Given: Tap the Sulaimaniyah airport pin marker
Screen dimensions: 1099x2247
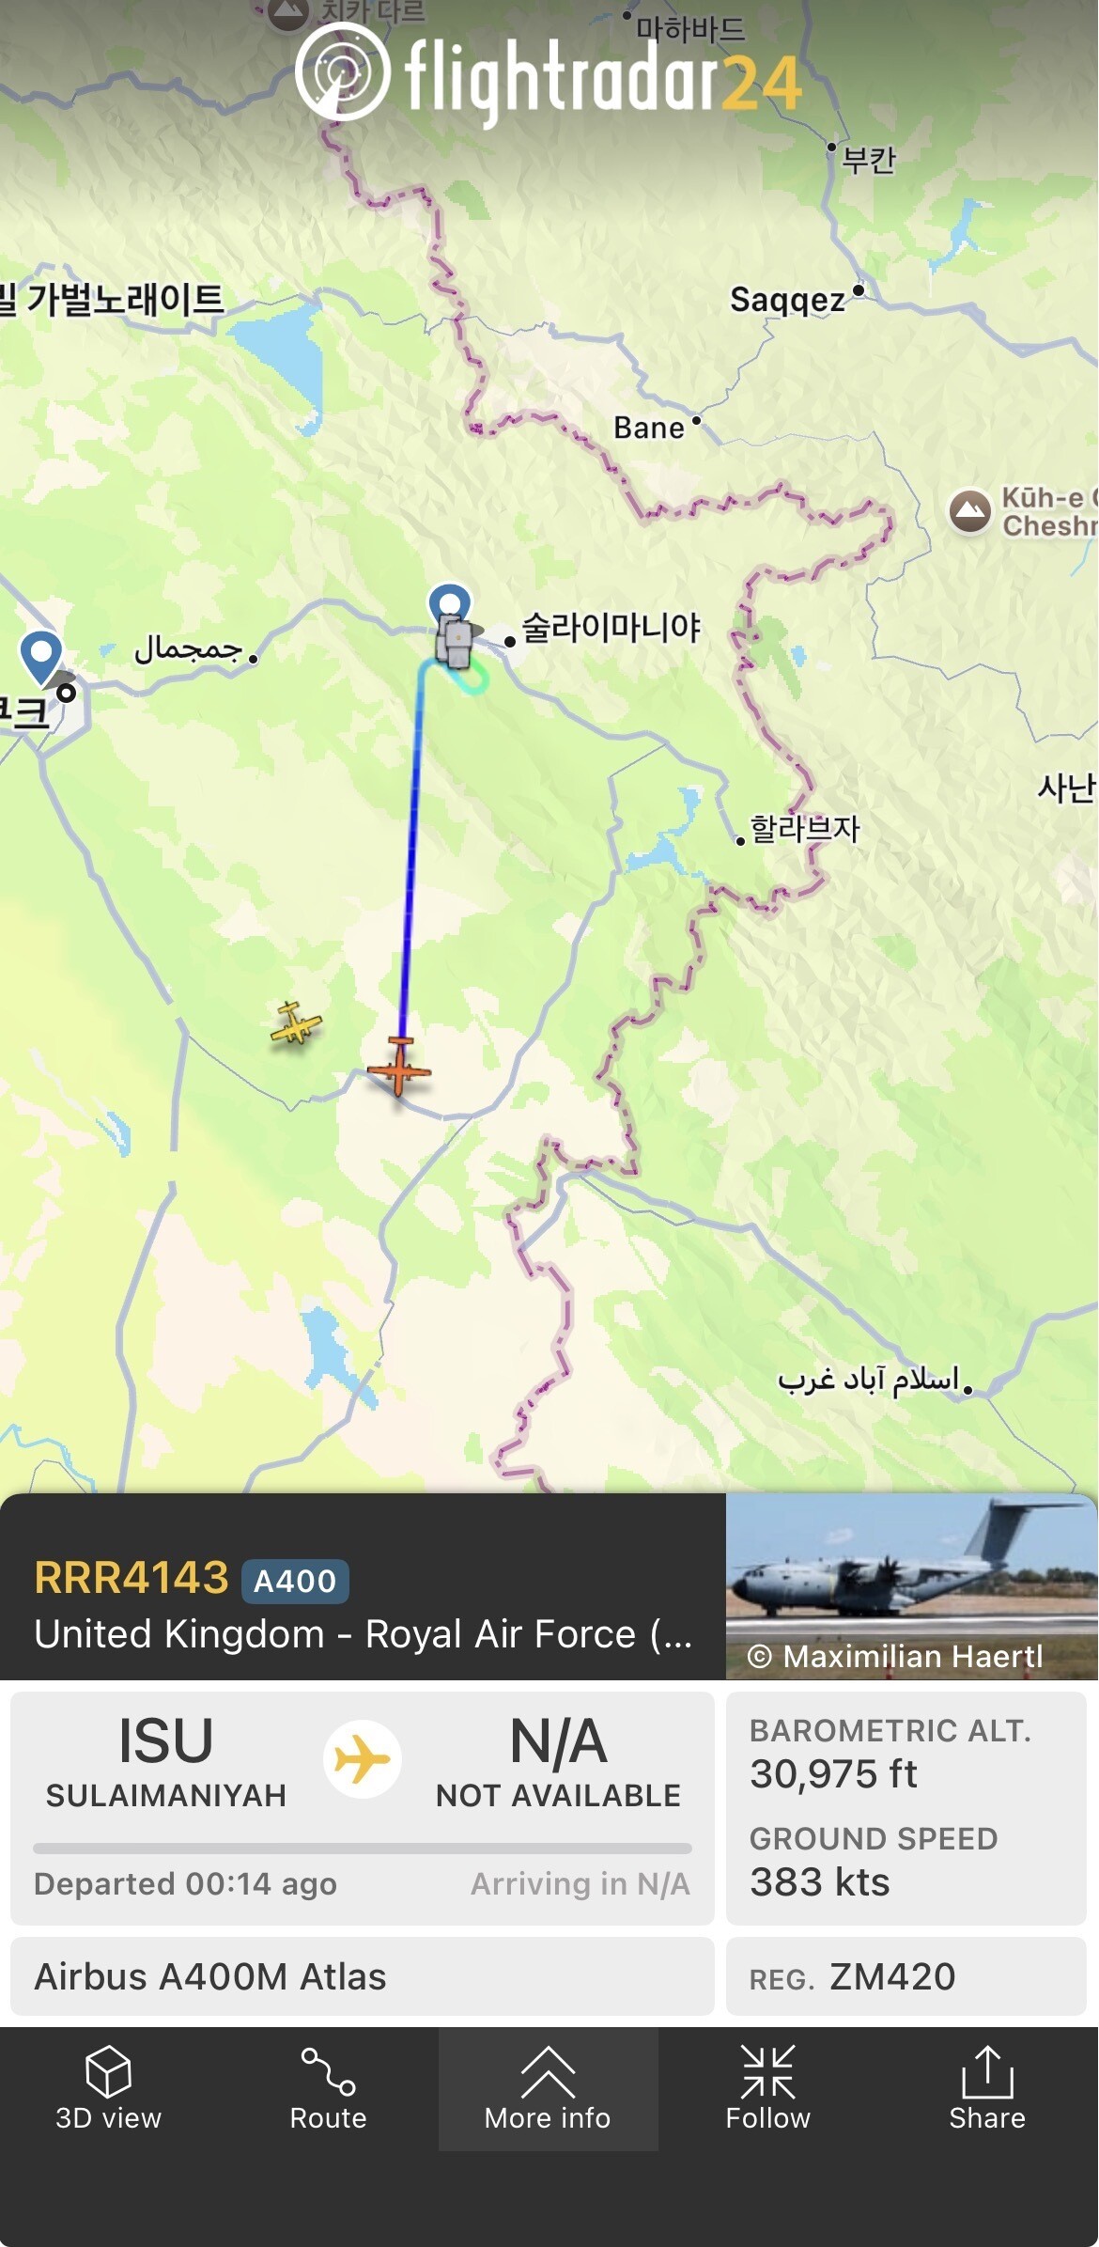Looking at the screenshot, I should 450,607.
